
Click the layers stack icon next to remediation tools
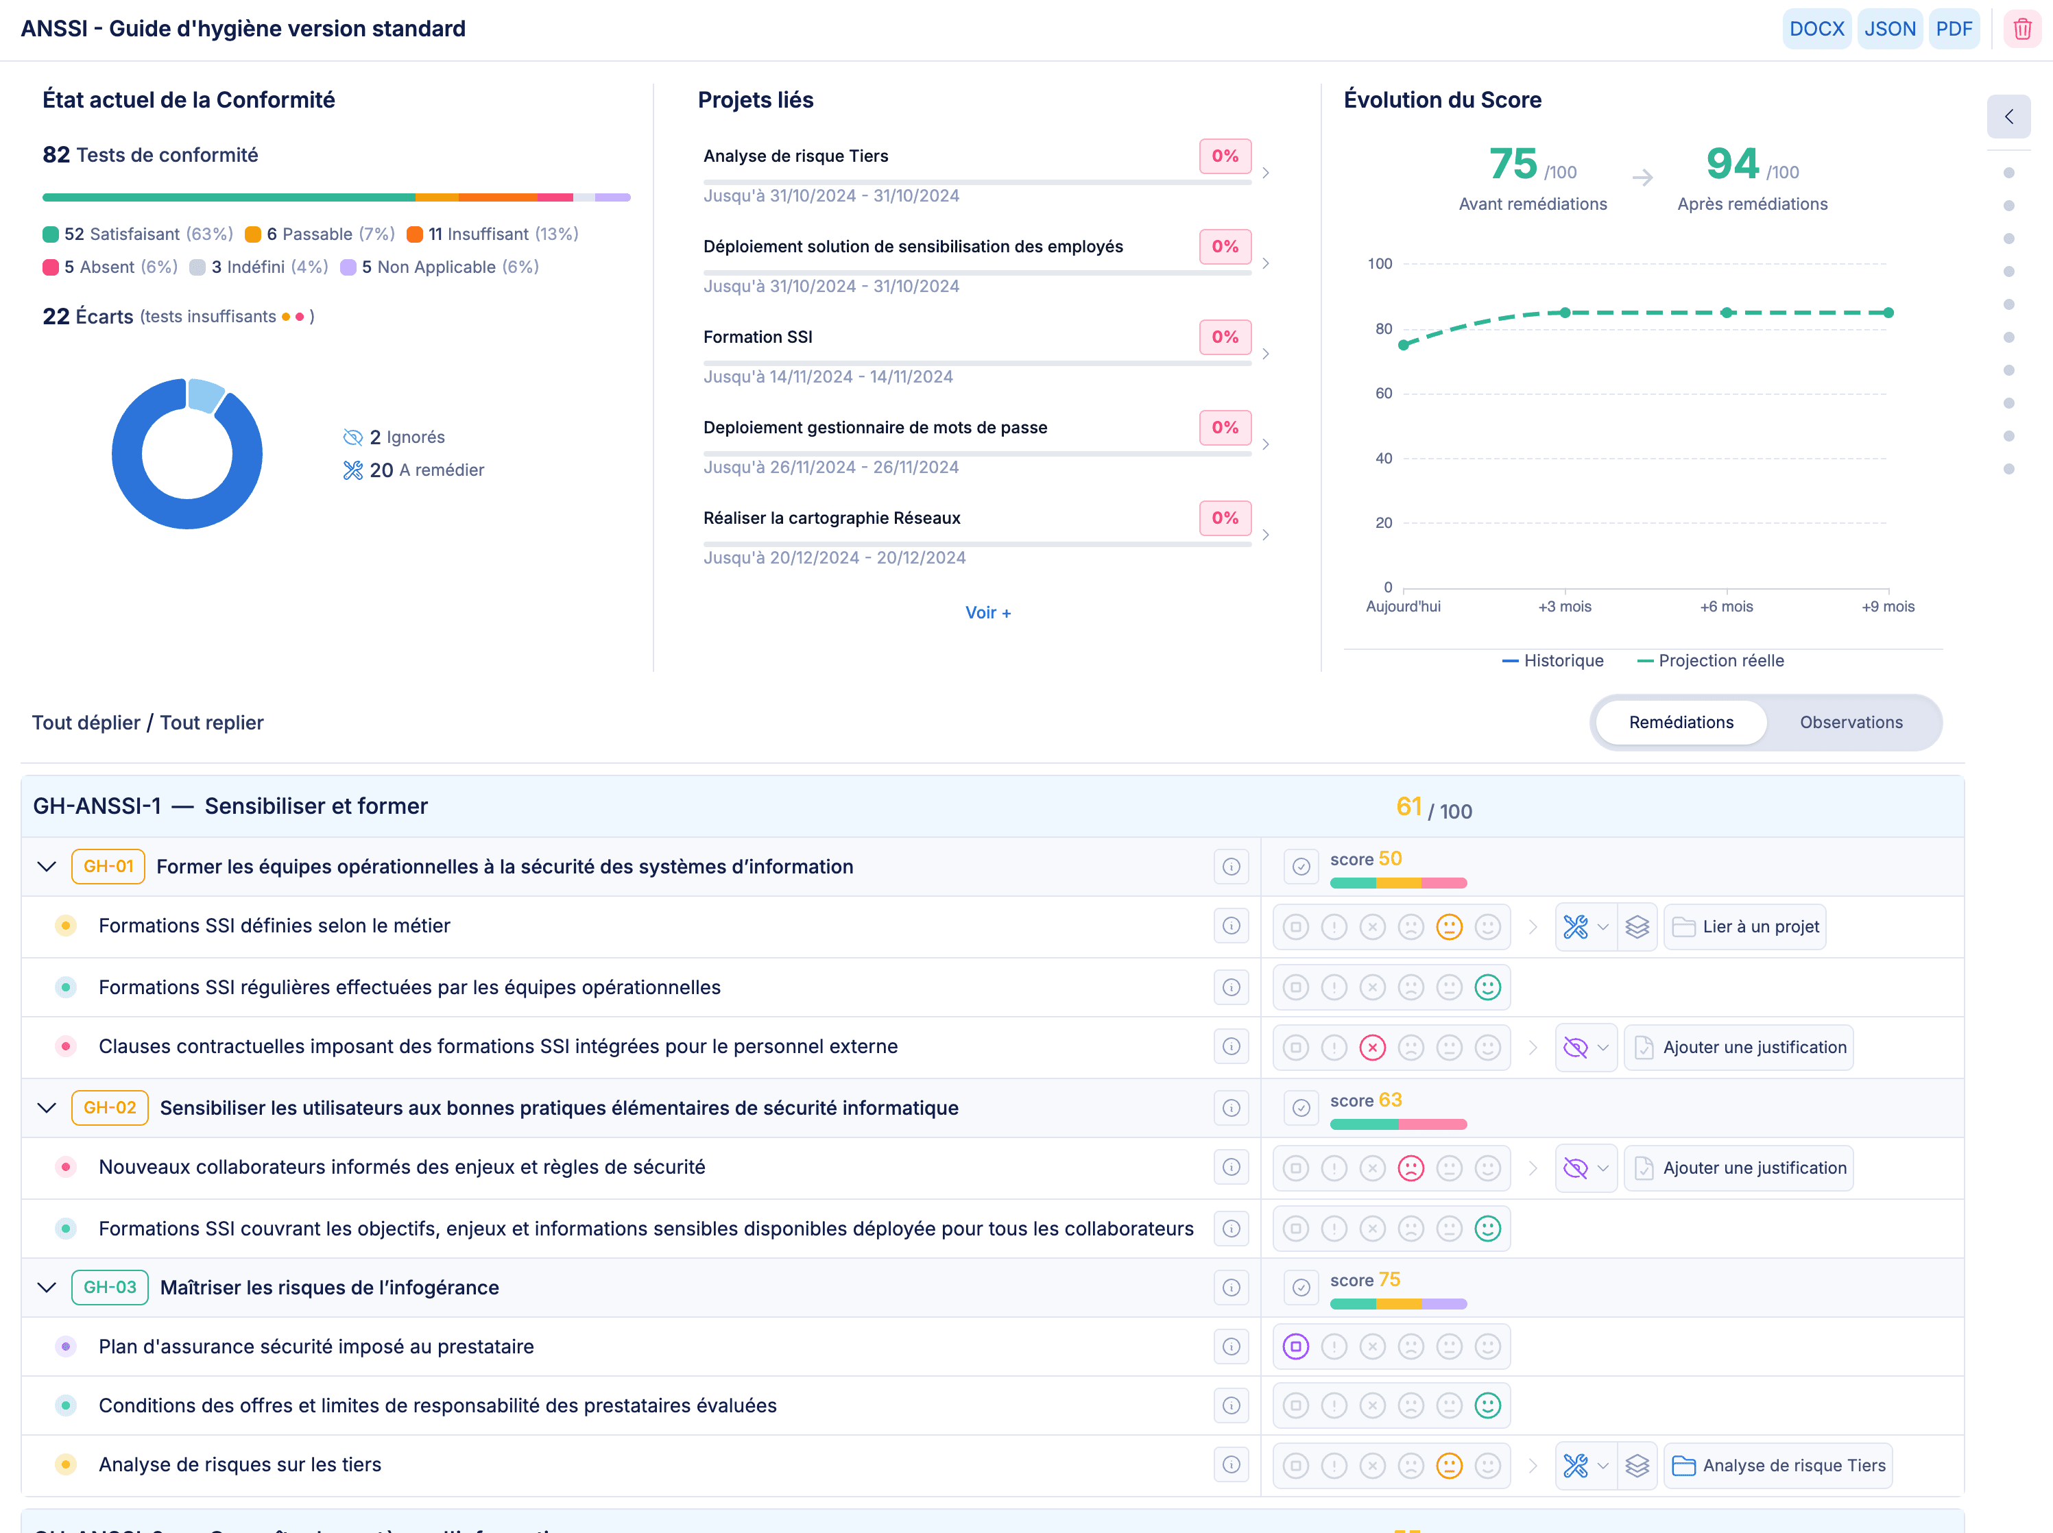tap(1638, 926)
